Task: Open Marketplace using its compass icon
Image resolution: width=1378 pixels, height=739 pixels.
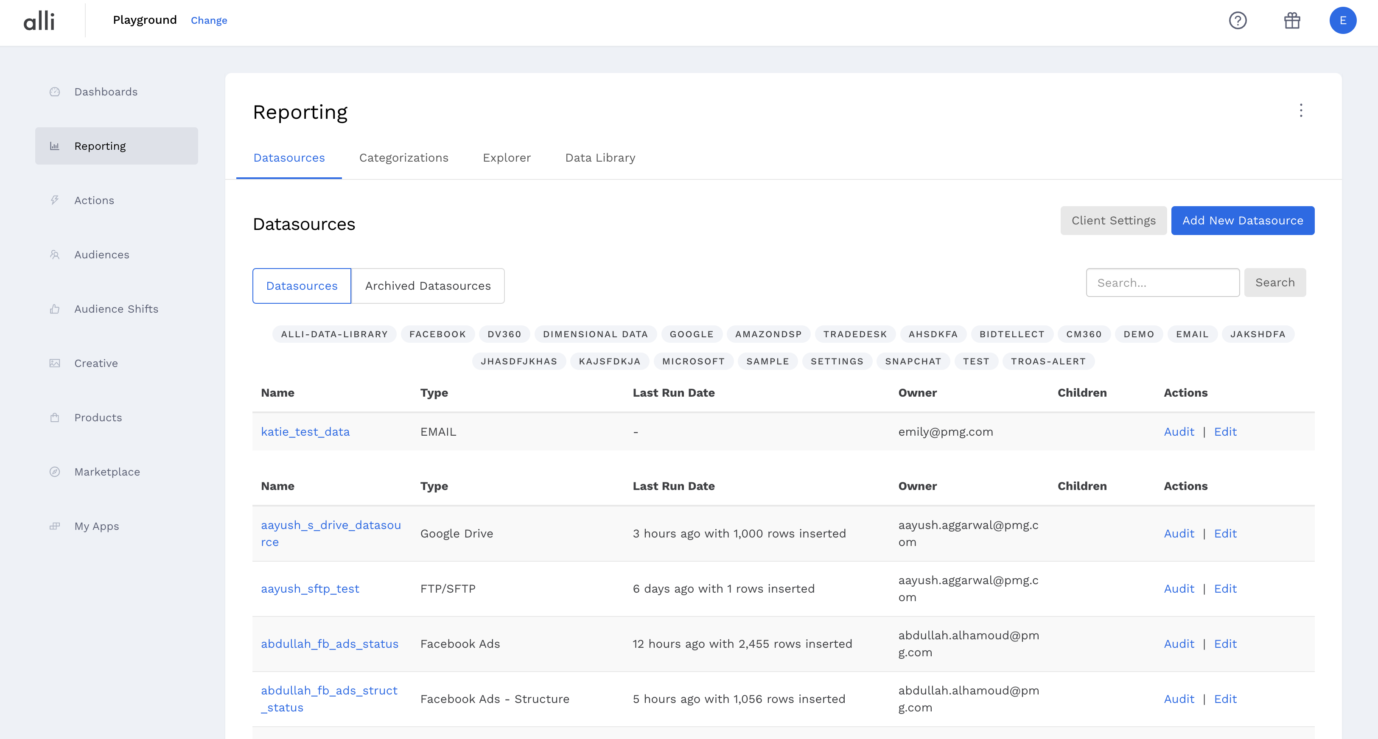Action: coord(55,471)
